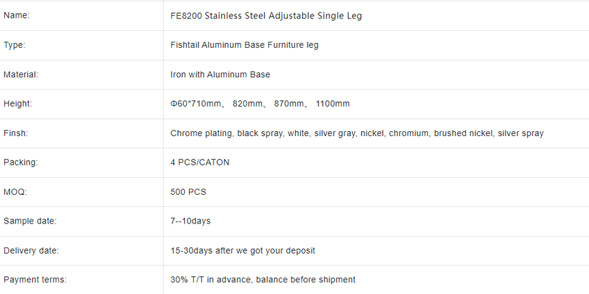Click the Iron with Aluminum Base value

click(220, 75)
